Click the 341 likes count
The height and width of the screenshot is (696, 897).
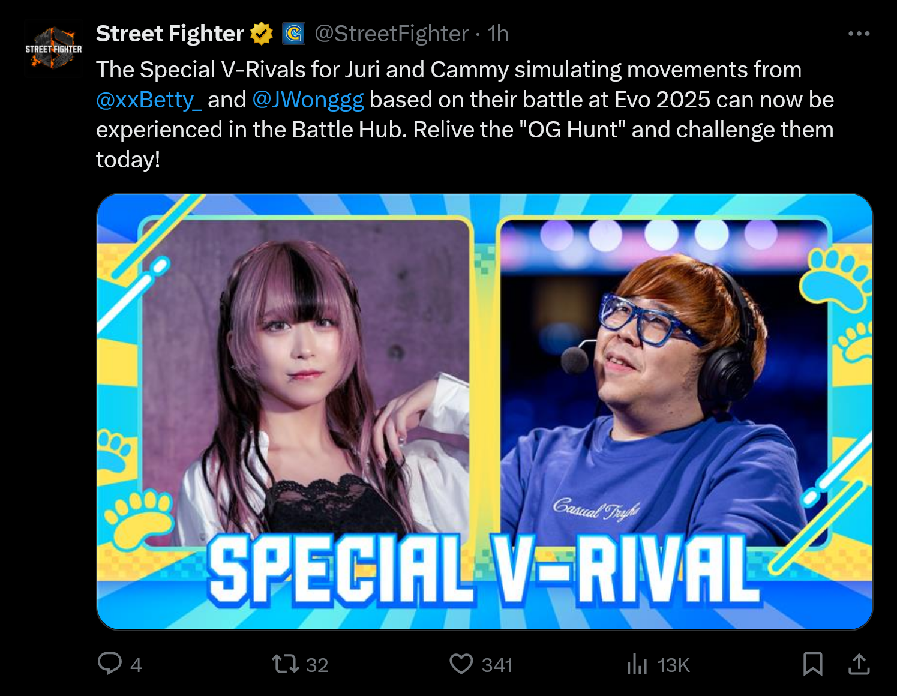point(497,665)
